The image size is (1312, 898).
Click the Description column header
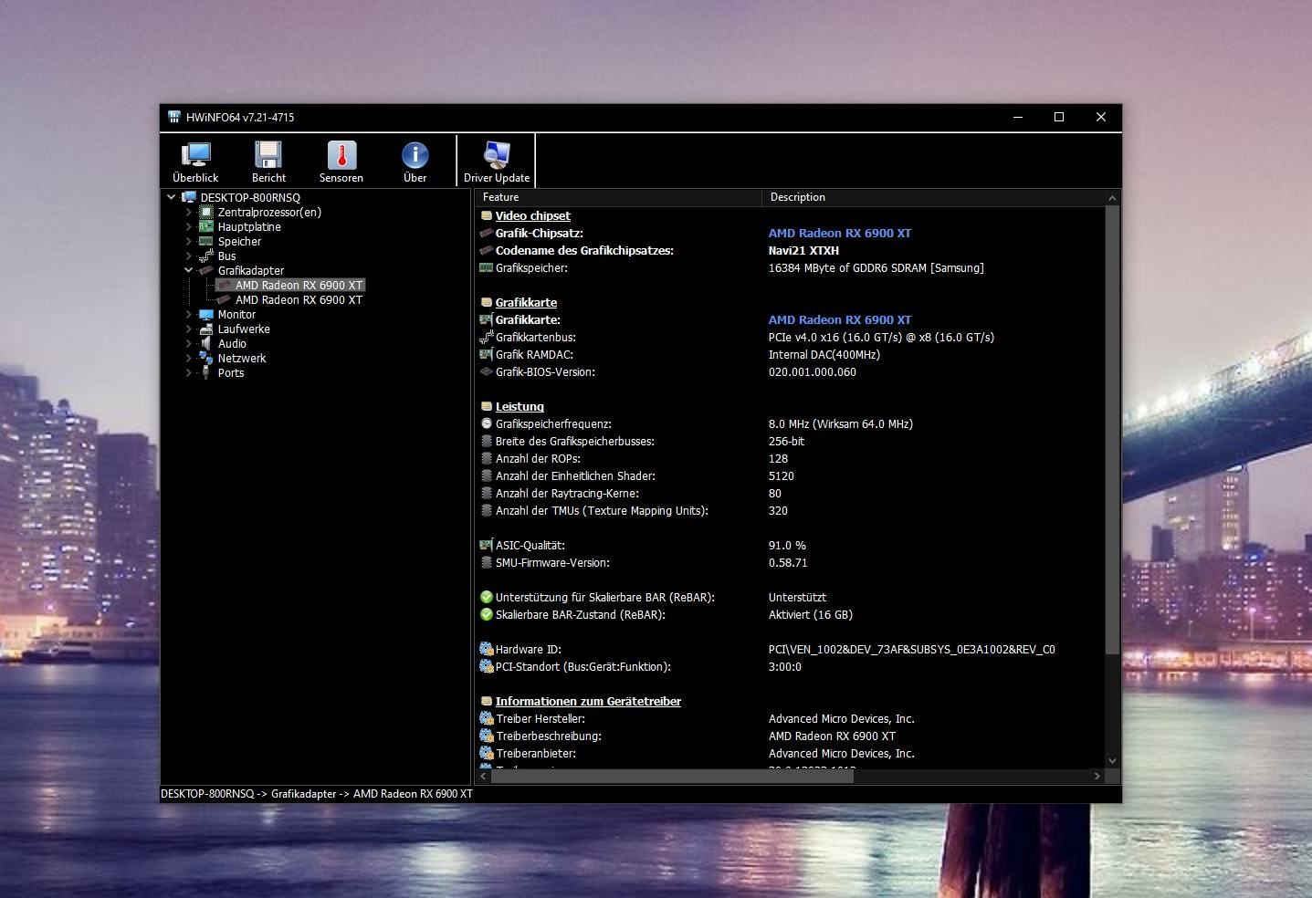point(933,197)
